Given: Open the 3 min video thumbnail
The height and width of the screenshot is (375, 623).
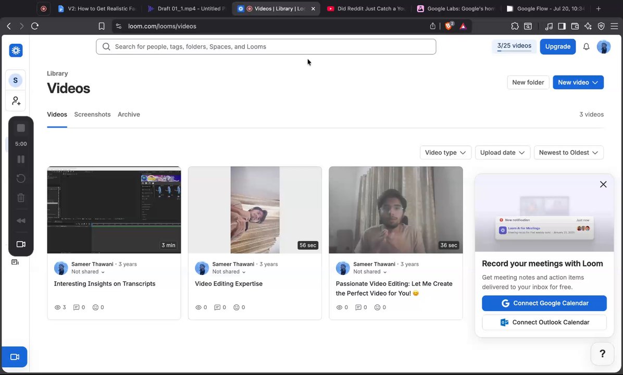Looking at the screenshot, I should (x=114, y=210).
